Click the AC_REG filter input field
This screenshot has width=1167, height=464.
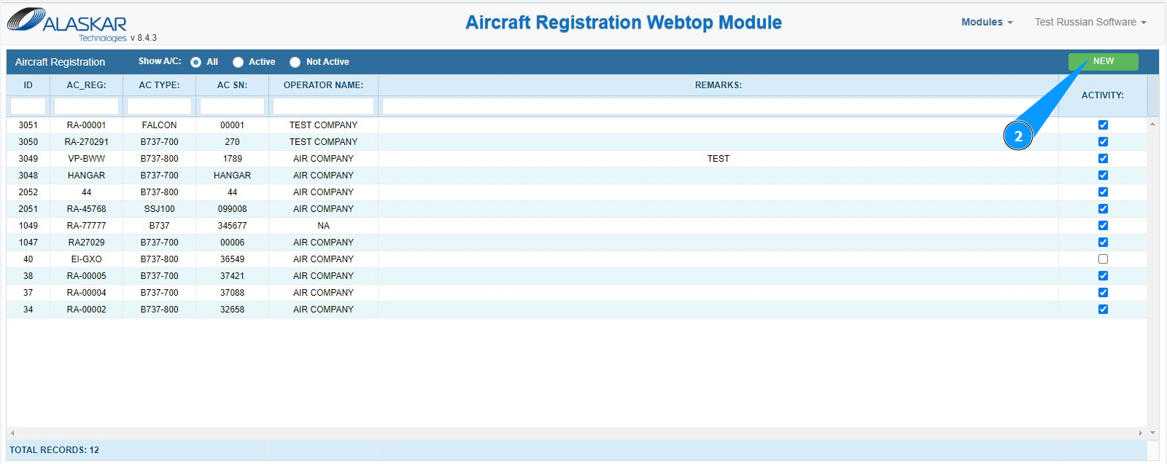pyautogui.click(x=86, y=106)
